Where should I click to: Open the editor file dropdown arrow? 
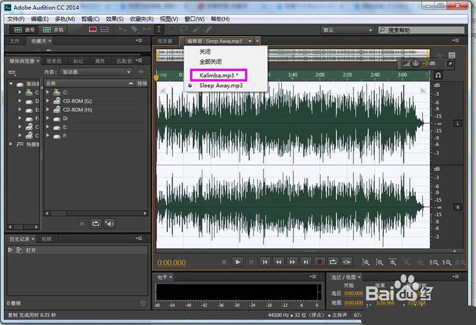(250, 41)
